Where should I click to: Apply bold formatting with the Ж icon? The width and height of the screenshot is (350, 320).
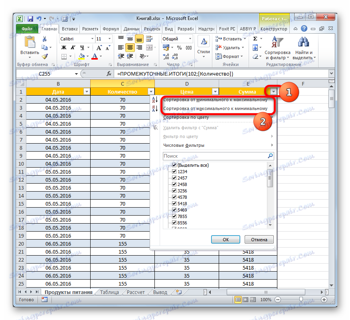pyautogui.click(x=63, y=48)
